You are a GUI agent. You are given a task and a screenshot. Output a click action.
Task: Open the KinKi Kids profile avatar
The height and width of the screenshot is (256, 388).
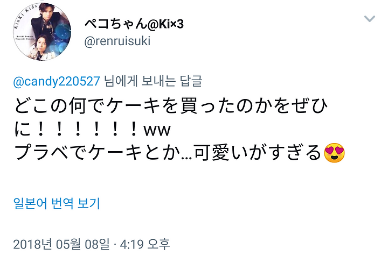point(42,32)
